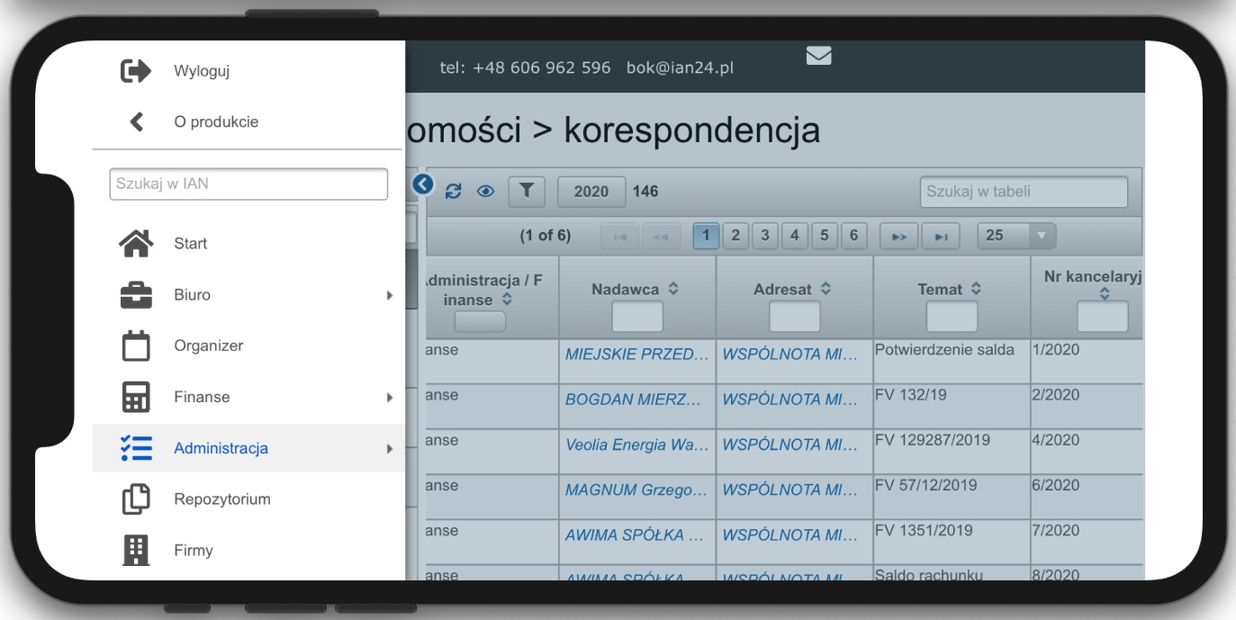Expand the Biuro submenu
The height and width of the screenshot is (620, 1236).
(389, 295)
